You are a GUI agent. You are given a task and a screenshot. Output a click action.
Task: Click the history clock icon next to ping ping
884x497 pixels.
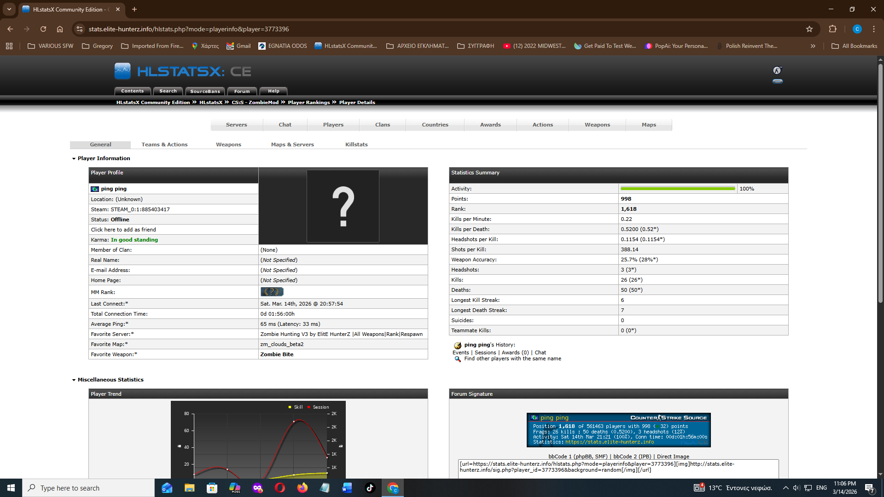coord(458,345)
